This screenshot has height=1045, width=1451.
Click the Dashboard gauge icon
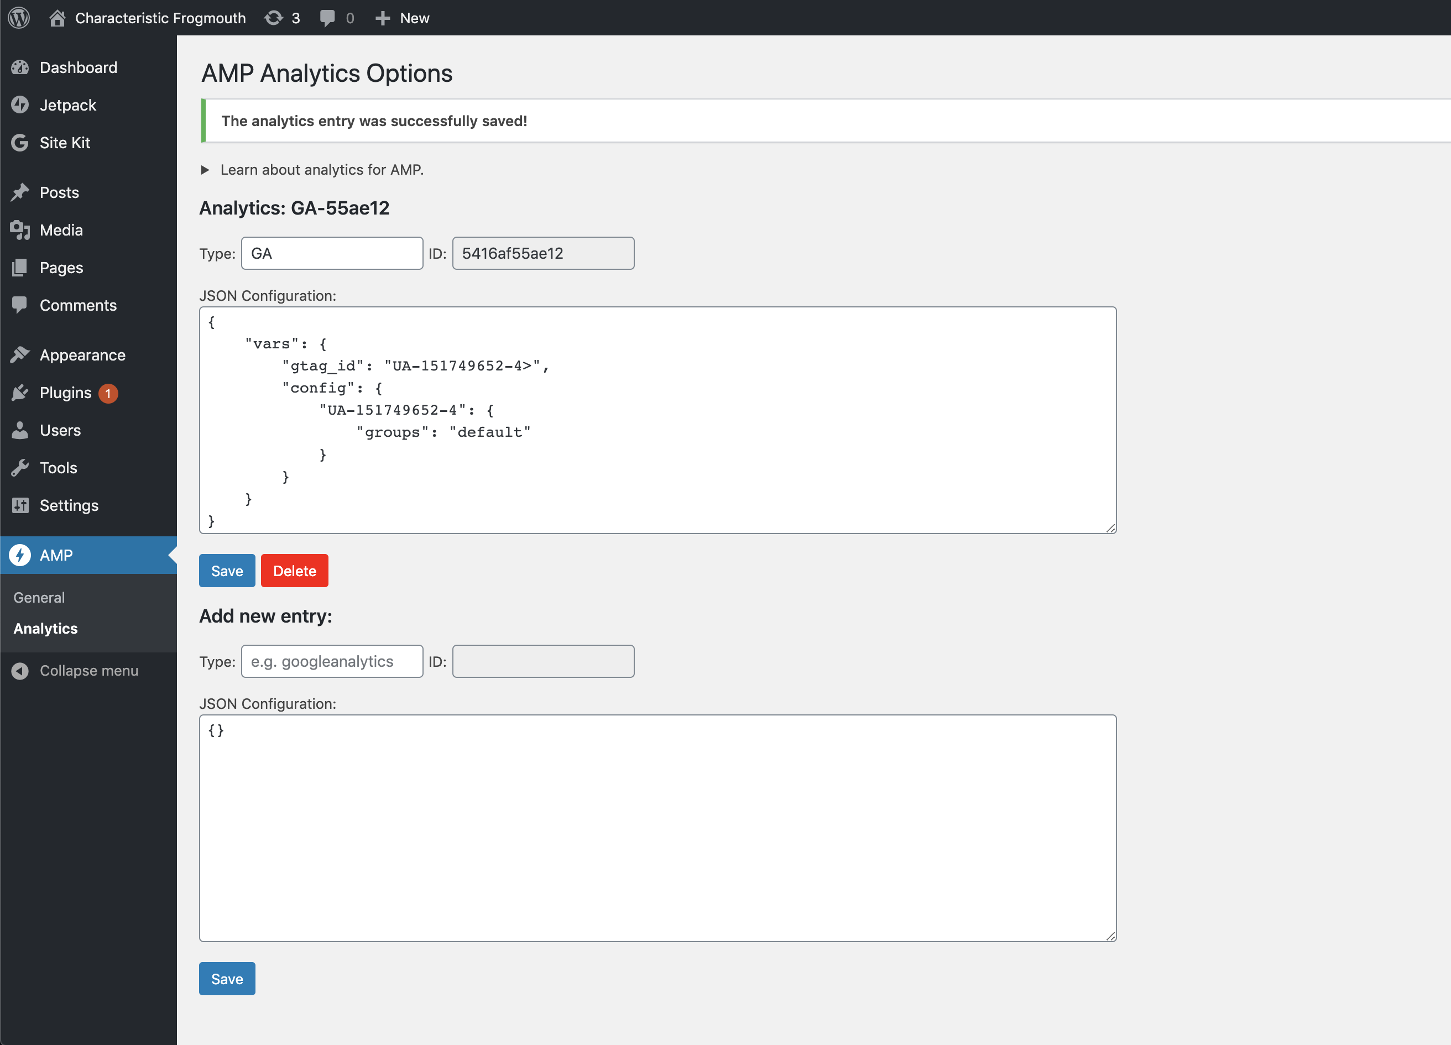pos(20,67)
